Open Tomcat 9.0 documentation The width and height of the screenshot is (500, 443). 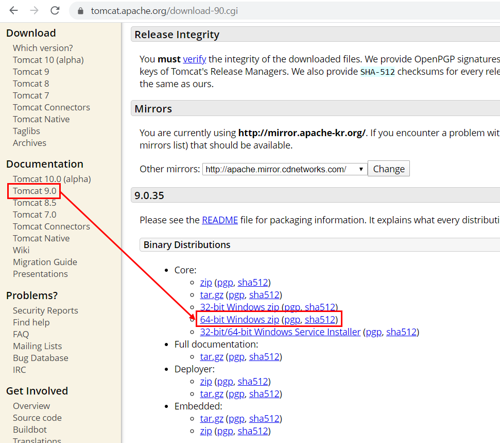[x=35, y=191]
